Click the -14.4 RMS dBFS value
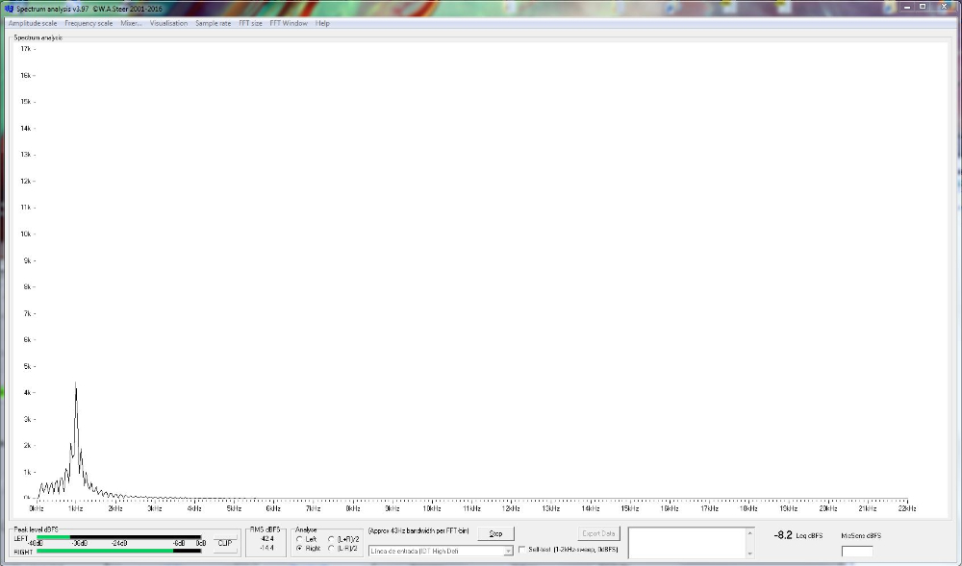Screen dimensions: 962x566 coord(266,548)
